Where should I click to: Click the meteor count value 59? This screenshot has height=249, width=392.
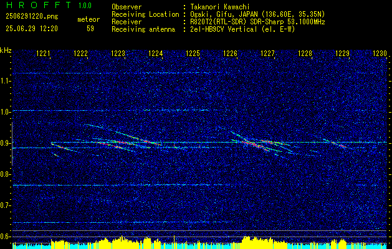point(90,29)
